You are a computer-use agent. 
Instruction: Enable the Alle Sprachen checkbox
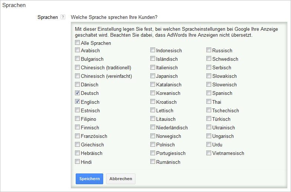tap(77, 43)
